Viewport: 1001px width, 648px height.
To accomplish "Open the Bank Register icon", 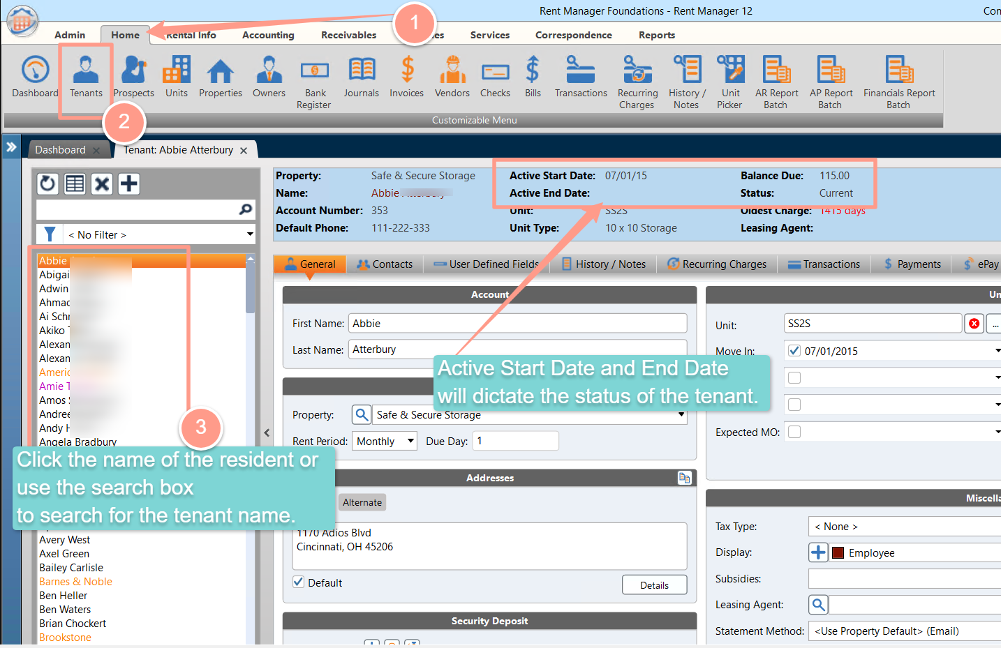I will 314,83.
